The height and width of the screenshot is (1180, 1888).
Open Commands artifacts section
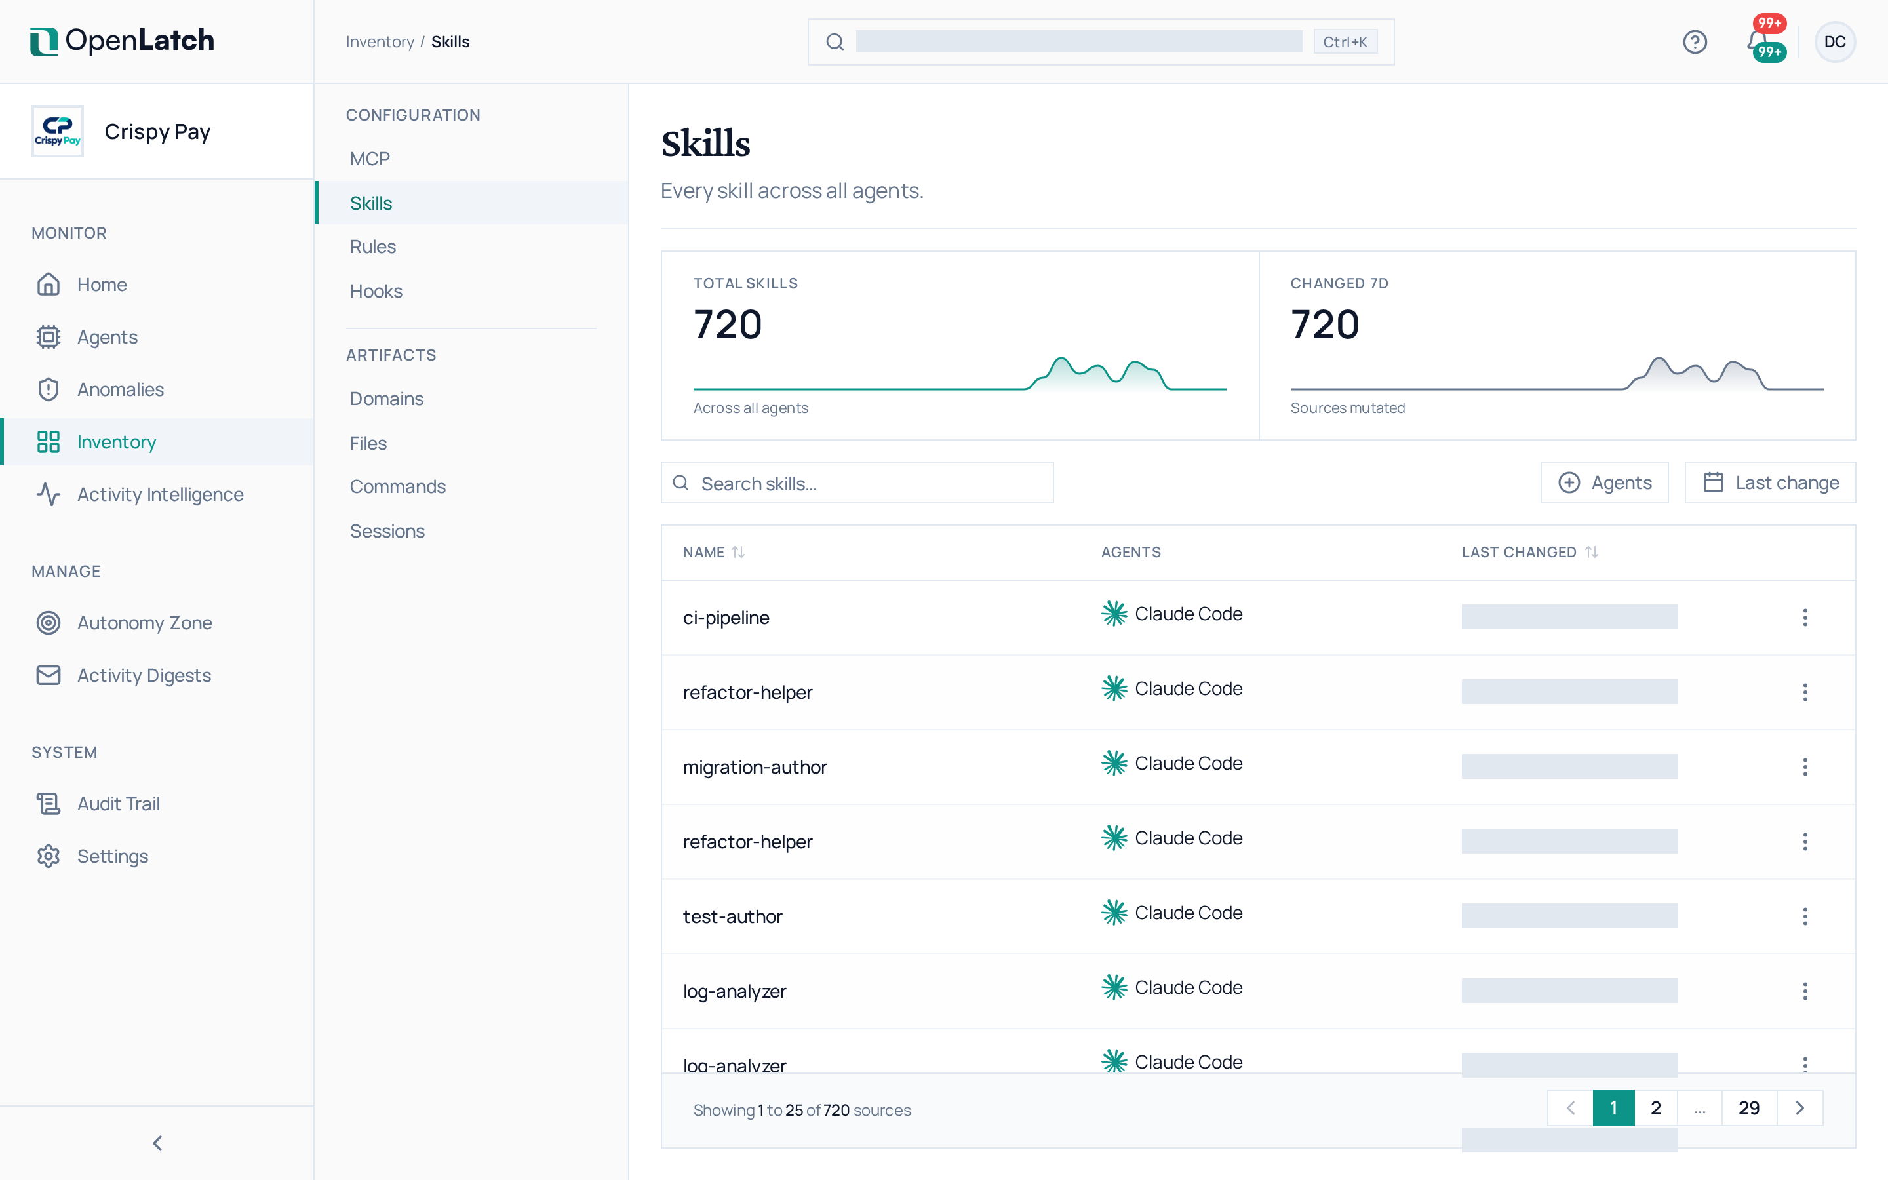click(x=472, y=486)
